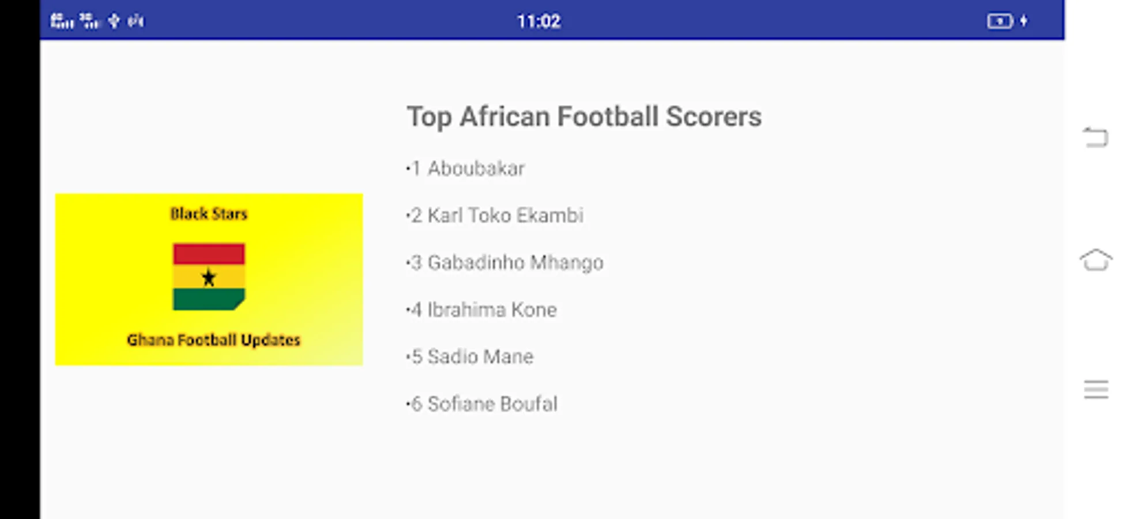Tap the charging bolt icon

(x=1024, y=21)
